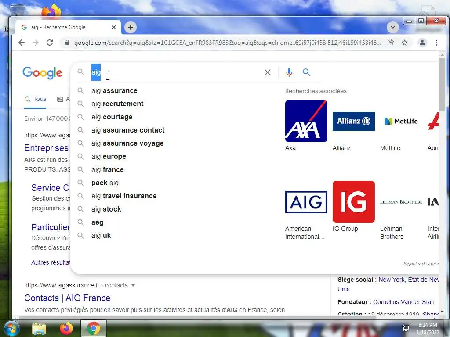The width and height of the screenshot is (450, 337).
Task: Open the Lehman Brothers thumbnail
Action: tap(401, 202)
